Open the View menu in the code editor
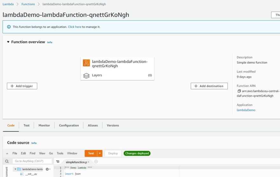Viewport: 280px width, 177px height. [42, 153]
